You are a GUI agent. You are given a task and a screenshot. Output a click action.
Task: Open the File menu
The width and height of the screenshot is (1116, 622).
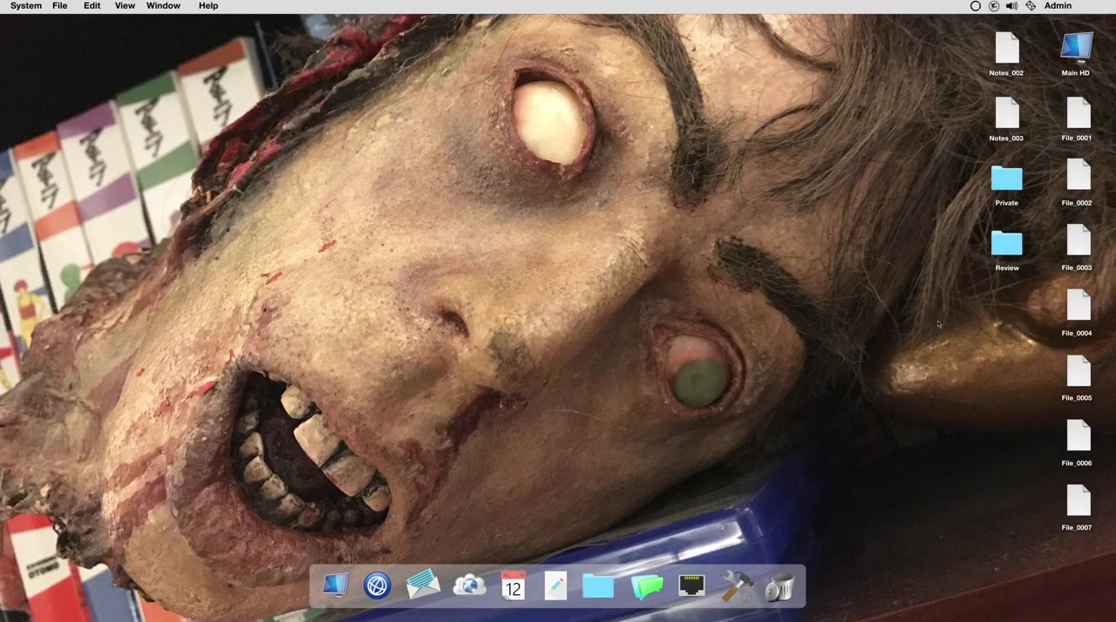coord(60,6)
